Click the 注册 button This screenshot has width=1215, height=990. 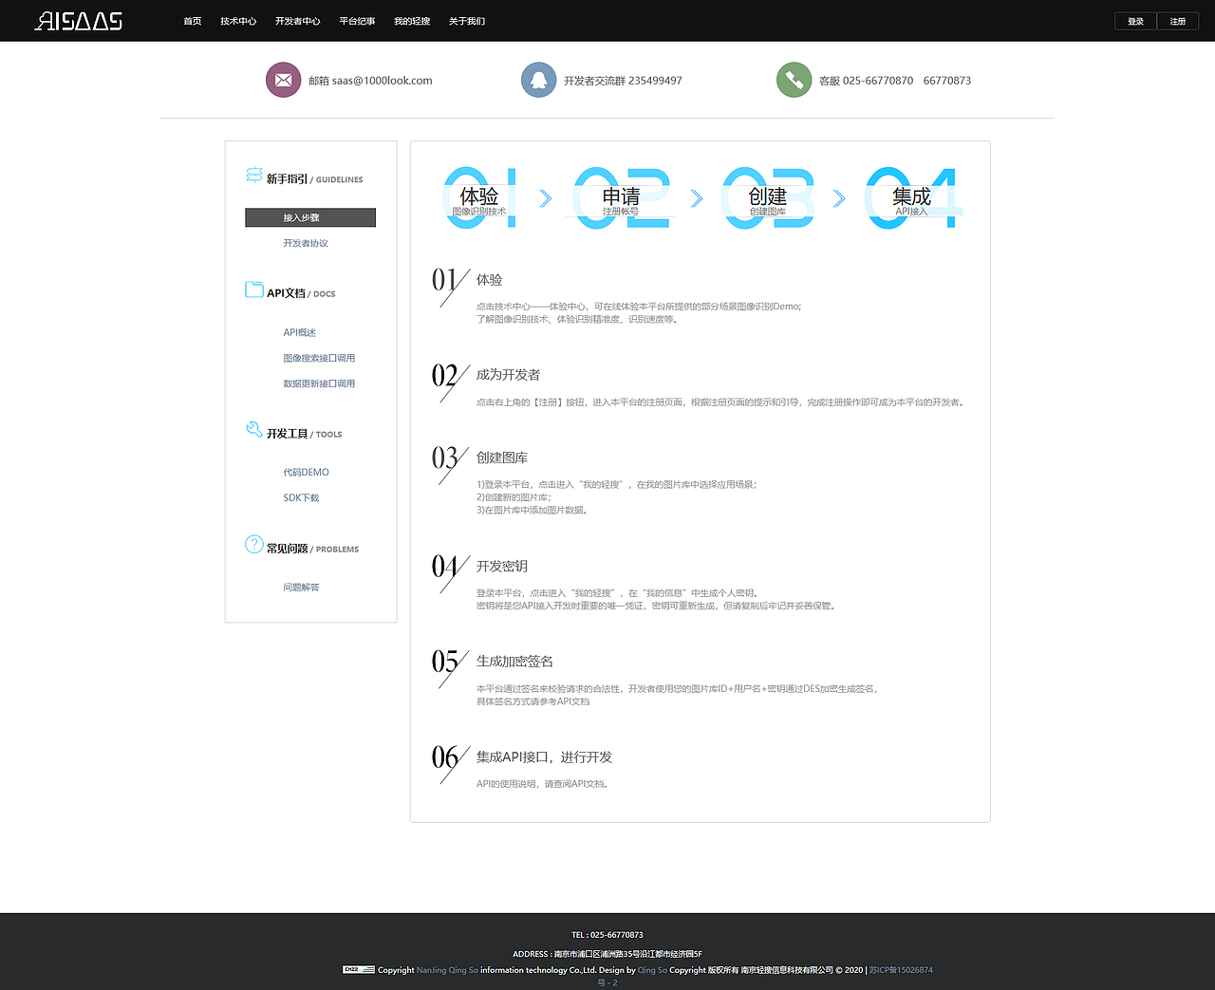[x=1178, y=21]
